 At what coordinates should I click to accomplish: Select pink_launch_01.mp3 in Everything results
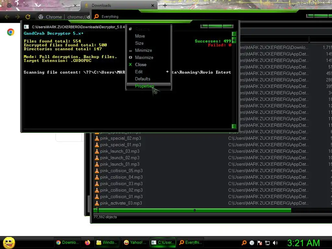point(120,164)
